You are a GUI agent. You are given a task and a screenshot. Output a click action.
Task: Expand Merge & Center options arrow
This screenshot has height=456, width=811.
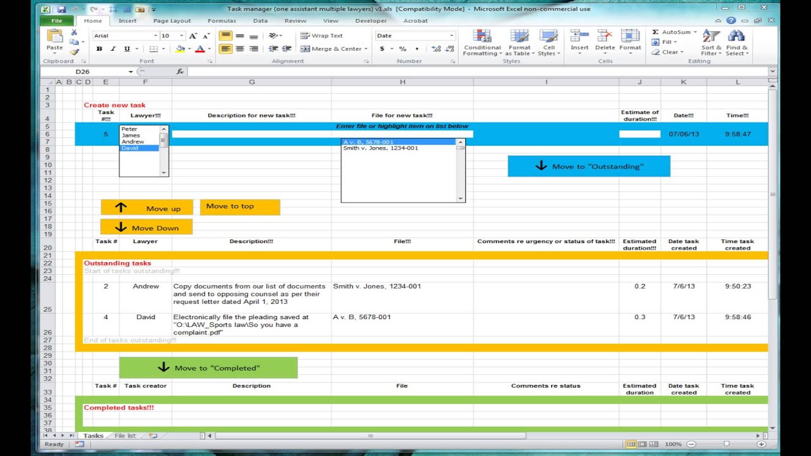[x=366, y=49]
